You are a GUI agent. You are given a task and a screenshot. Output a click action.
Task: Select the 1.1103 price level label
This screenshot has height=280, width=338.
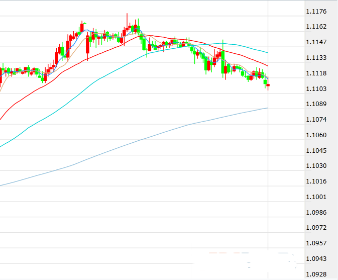(316, 89)
